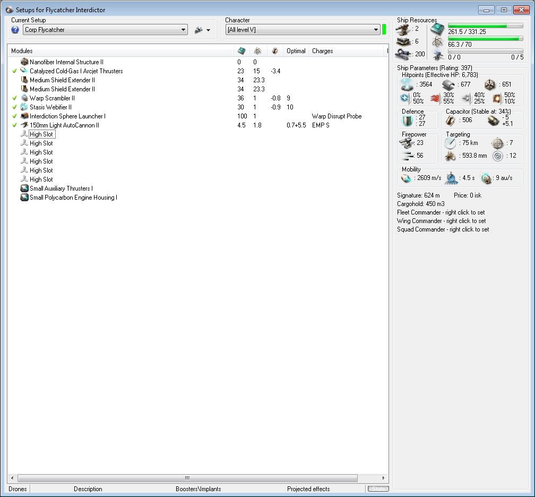Click the Signature: 624 m text
This screenshot has width=535, height=497.
418,195
